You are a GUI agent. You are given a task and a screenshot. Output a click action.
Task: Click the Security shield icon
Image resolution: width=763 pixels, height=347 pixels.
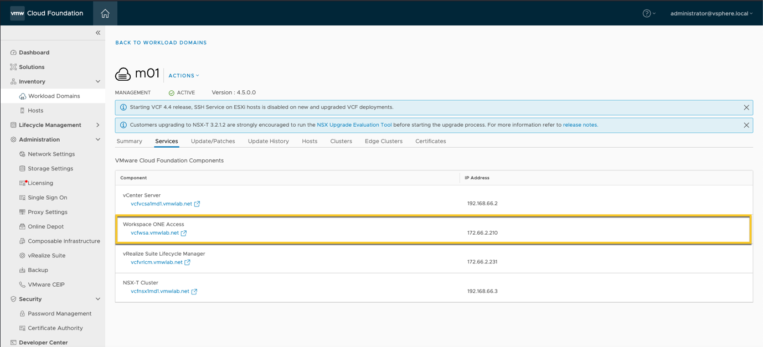[x=13, y=299]
